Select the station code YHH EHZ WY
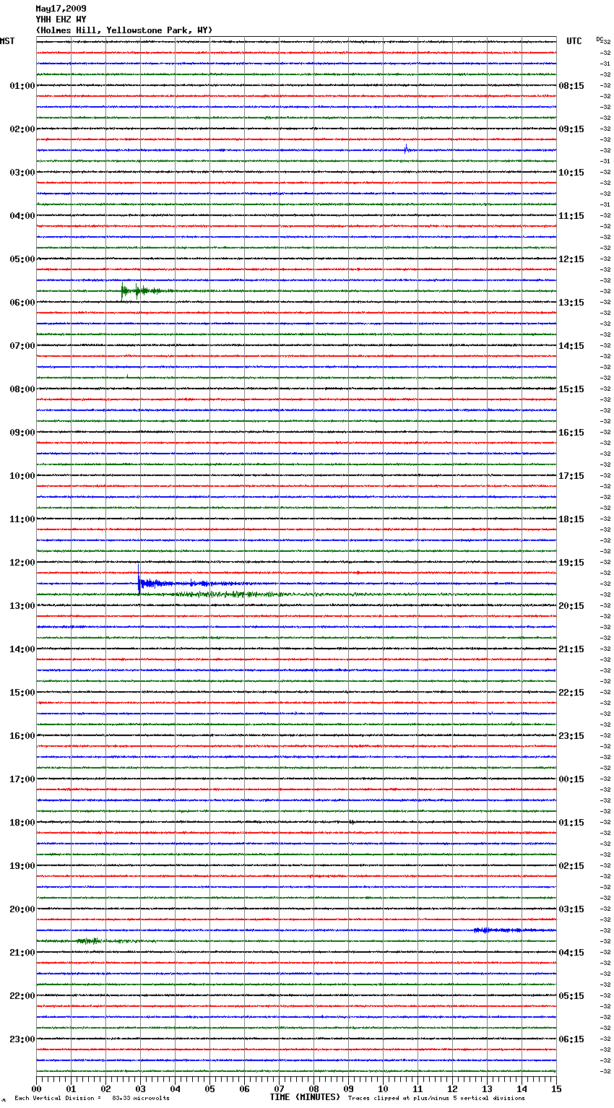 [61, 20]
